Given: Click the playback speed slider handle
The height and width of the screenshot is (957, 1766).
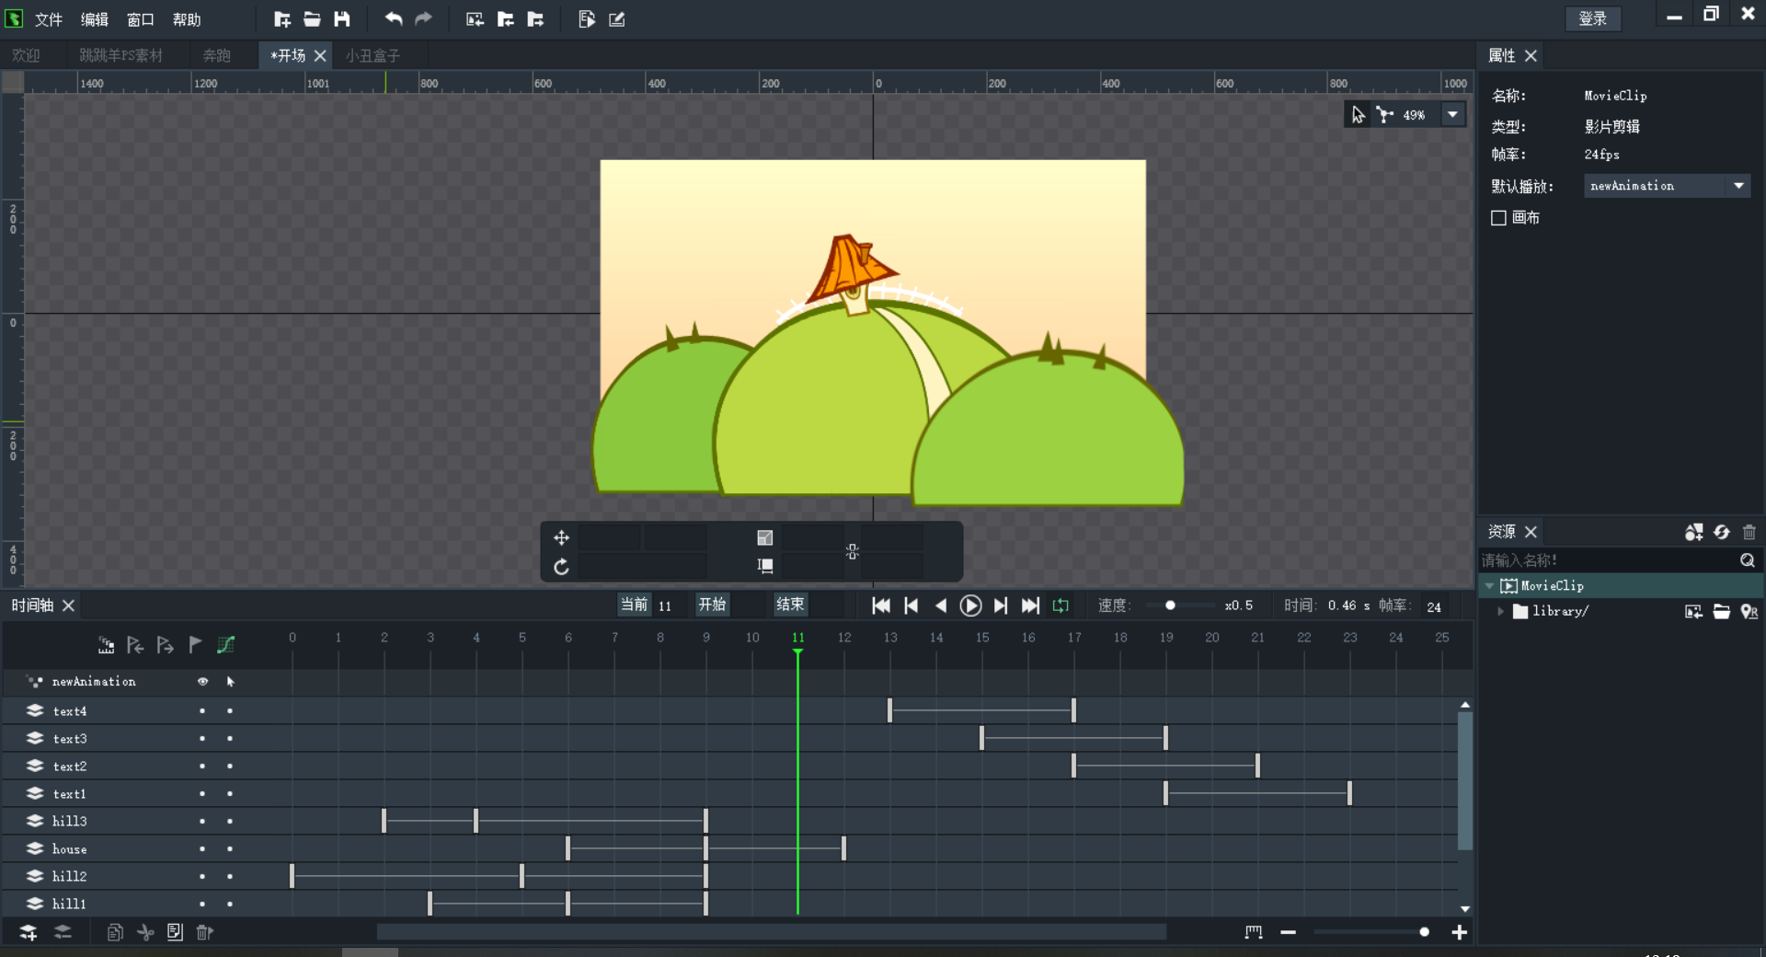Looking at the screenshot, I should click(x=1170, y=605).
